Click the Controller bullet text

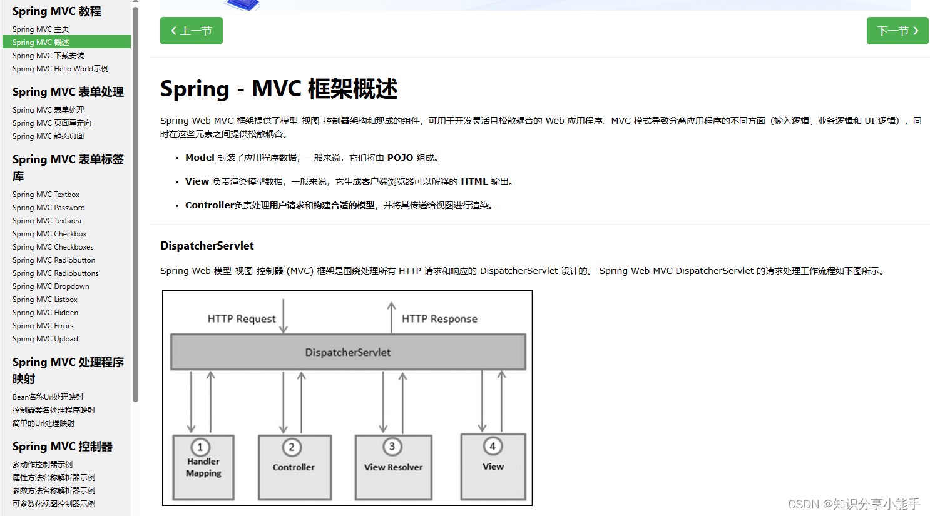pos(340,205)
